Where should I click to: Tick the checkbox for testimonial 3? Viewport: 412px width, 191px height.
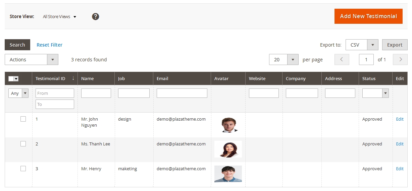tap(23, 169)
